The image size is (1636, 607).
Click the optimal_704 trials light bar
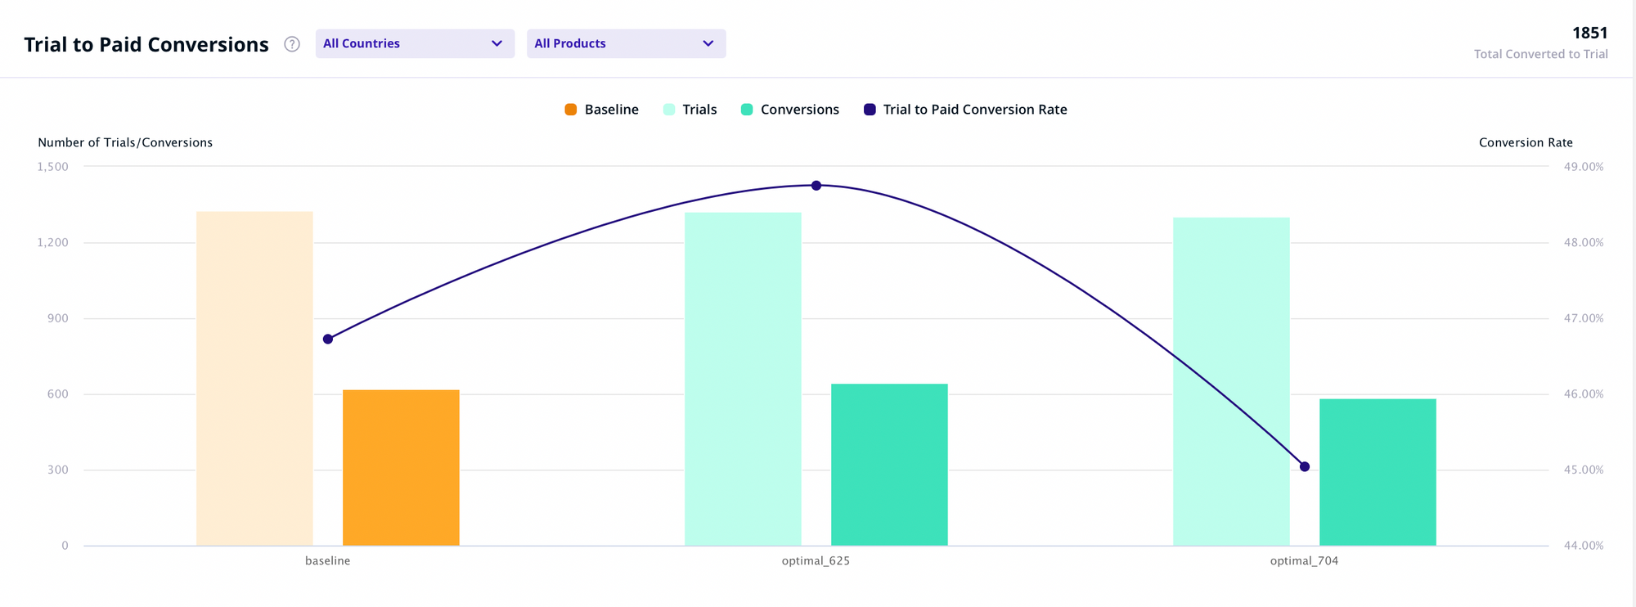point(1231,381)
